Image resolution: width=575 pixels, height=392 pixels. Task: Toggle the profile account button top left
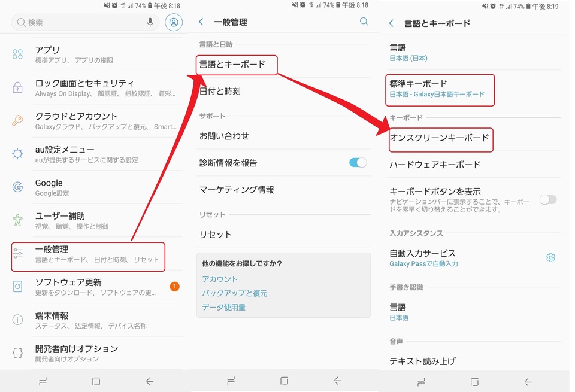coord(173,23)
